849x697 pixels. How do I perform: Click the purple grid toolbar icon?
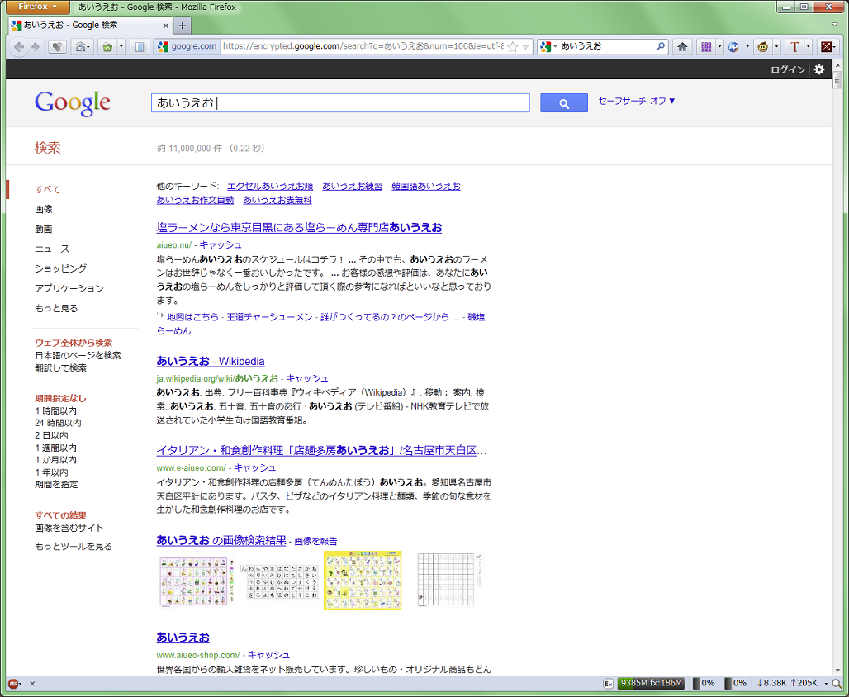coord(706,47)
